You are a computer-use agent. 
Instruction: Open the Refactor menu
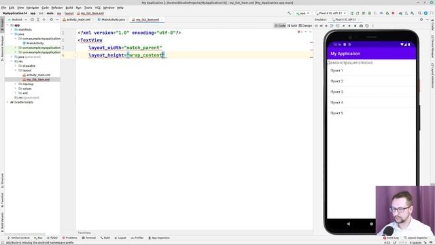tap(57, 7)
